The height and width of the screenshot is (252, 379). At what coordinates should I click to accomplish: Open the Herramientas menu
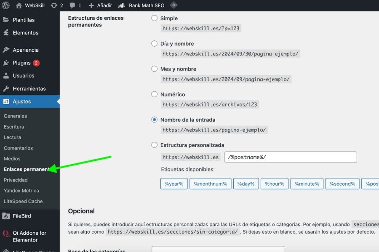30,89
